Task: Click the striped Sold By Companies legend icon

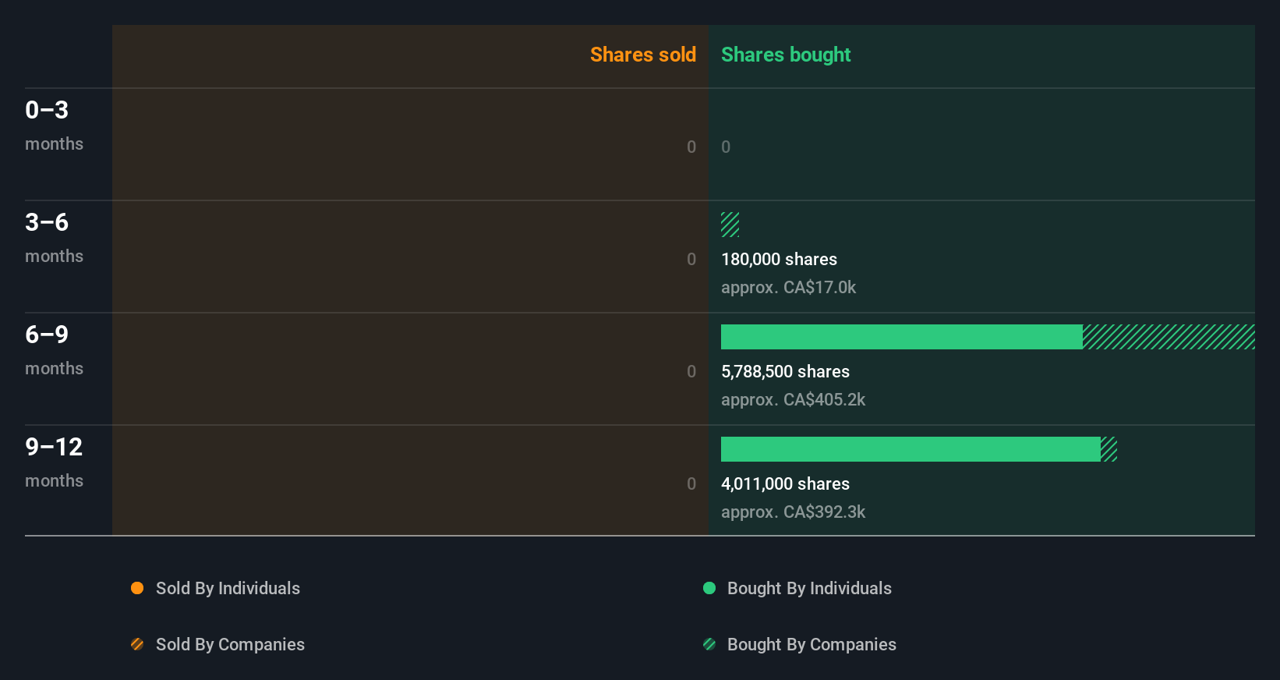Action: (x=137, y=644)
